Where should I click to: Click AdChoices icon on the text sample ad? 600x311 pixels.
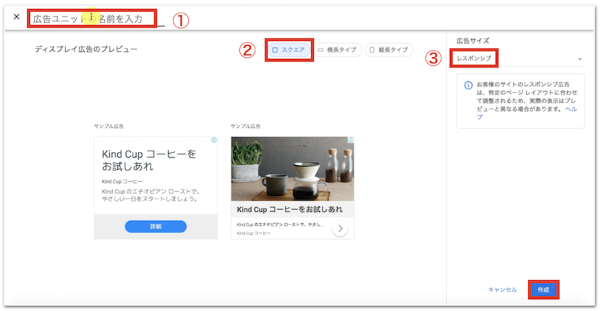tap(214, 141)
